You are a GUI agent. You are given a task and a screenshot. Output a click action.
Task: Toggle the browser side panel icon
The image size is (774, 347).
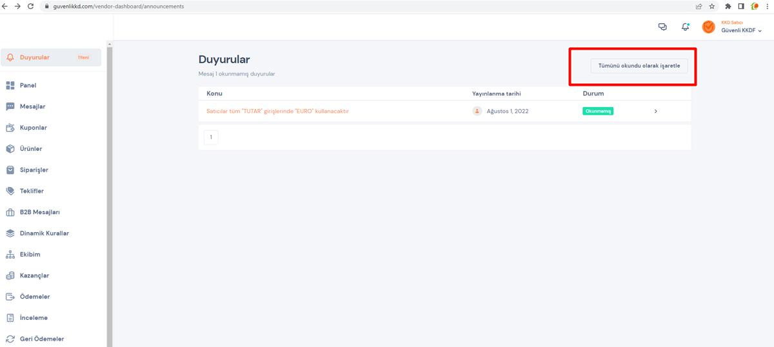point(741,6)
